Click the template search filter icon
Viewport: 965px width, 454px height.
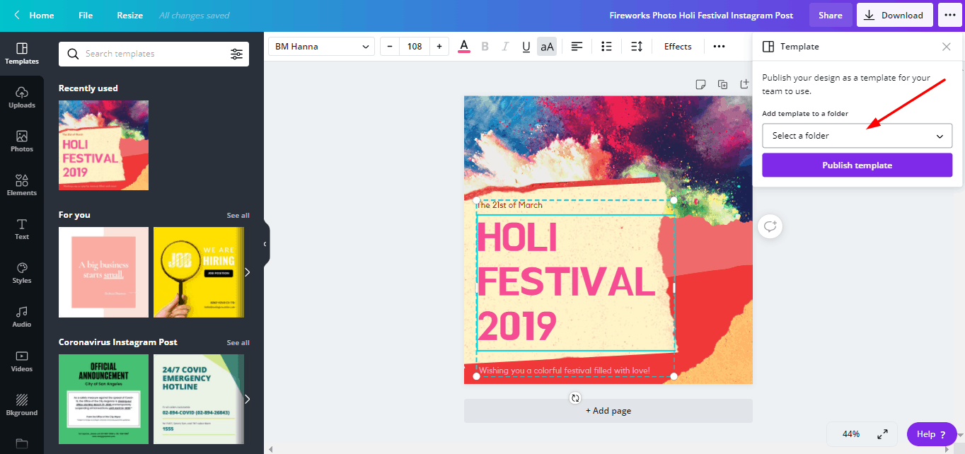coord(236,54)
